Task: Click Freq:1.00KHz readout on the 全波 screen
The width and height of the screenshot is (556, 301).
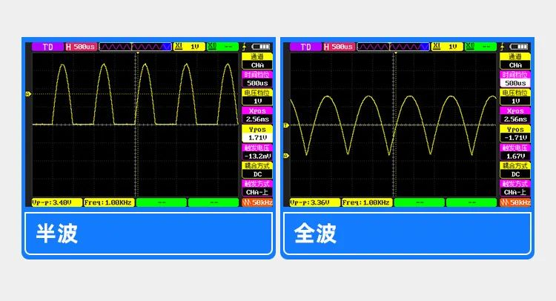Action: 367,202
